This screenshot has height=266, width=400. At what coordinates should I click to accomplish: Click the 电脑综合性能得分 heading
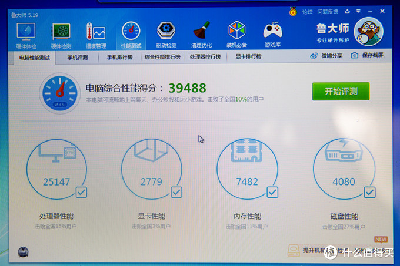(124, 88)
